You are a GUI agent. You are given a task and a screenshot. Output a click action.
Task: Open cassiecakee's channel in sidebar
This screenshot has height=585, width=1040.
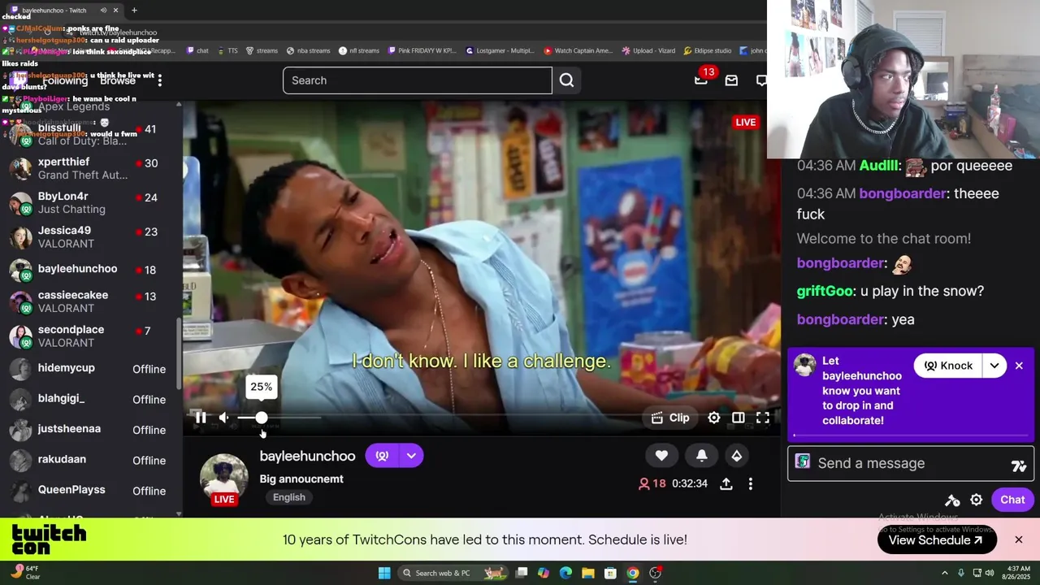point(89,301)
